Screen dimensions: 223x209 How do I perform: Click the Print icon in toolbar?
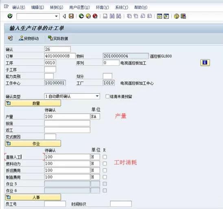pos(105,16)
